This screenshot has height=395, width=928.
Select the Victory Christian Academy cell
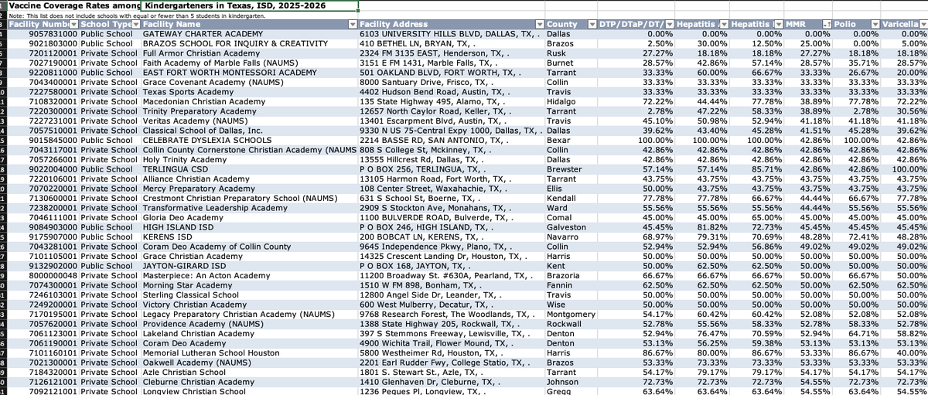tap(250, 304)
